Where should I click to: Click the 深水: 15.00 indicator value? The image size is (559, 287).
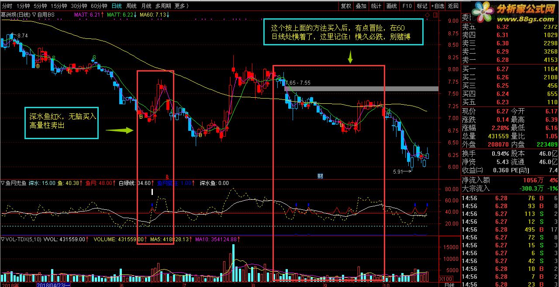pos(42,183)
